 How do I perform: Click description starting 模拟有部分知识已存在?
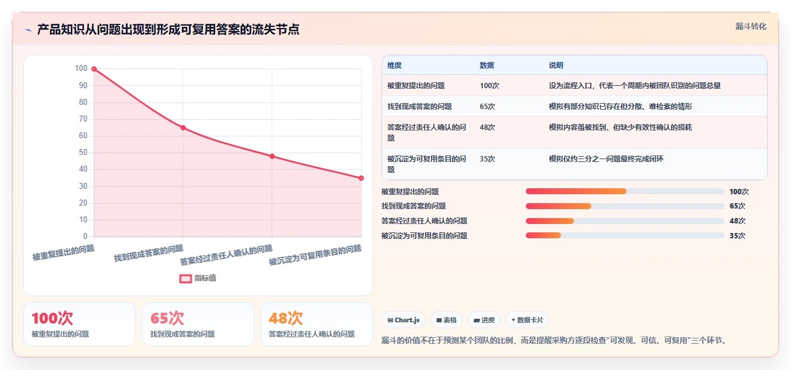pos(621,107)
